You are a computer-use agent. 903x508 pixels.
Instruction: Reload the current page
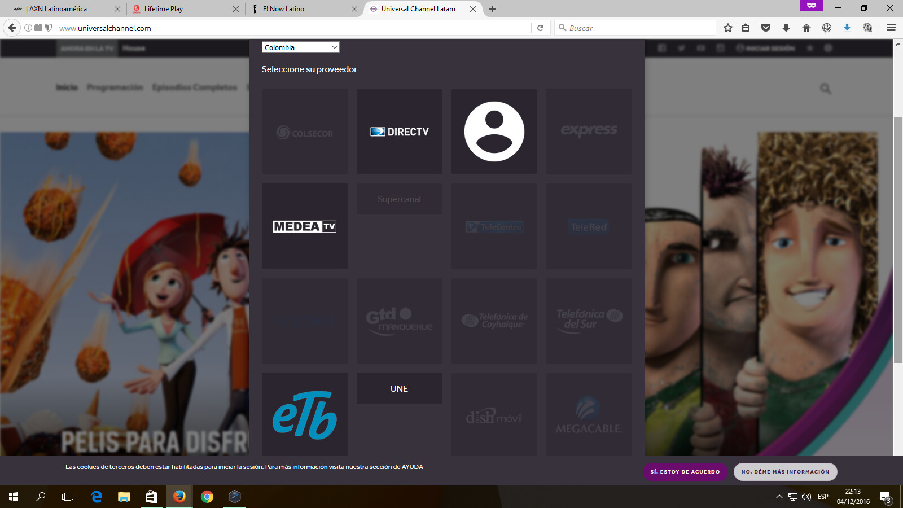pos(540,28)
